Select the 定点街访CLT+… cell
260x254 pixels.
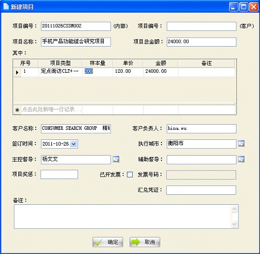tap(60, 72)
